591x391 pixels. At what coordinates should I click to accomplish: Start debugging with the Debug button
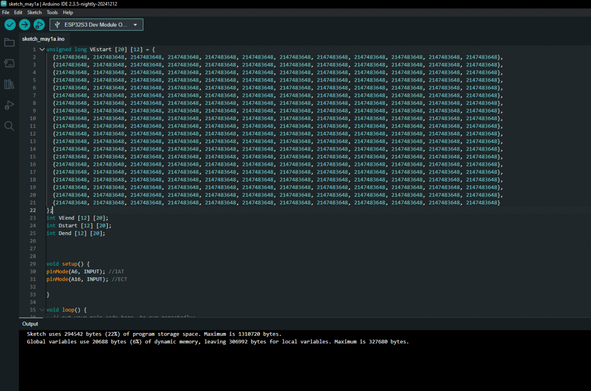coord(39,25)
